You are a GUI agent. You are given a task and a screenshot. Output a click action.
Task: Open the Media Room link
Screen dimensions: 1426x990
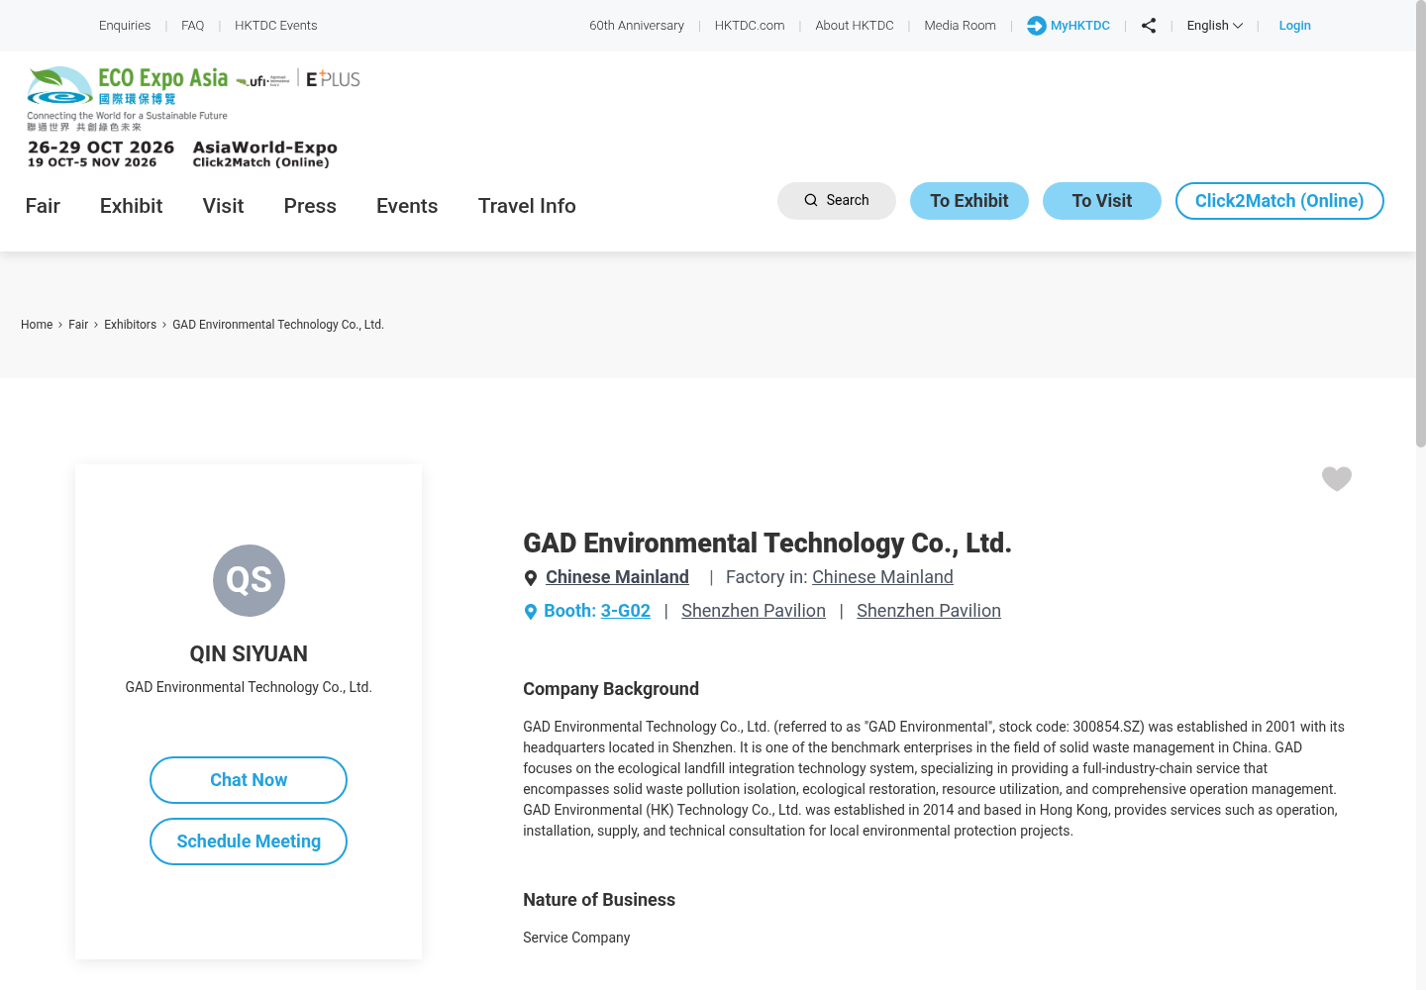[960, 26]
